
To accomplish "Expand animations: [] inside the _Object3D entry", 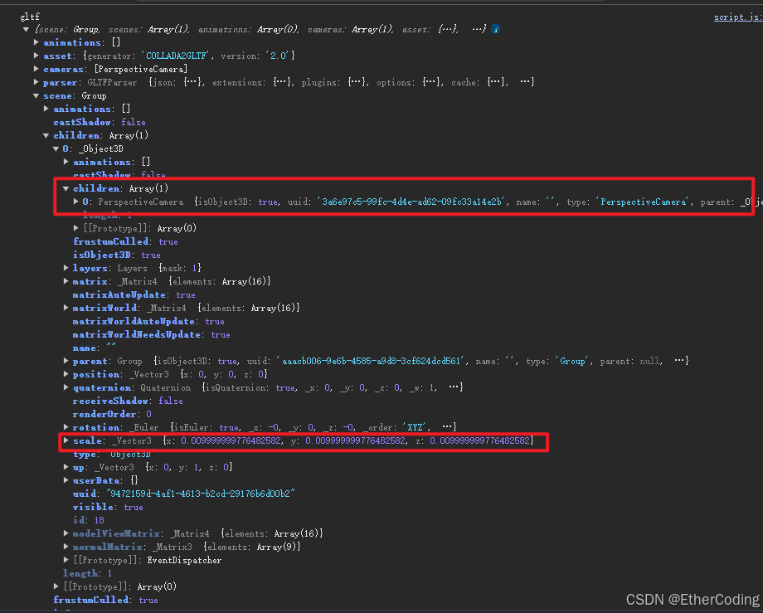I will tap(66, 162).
